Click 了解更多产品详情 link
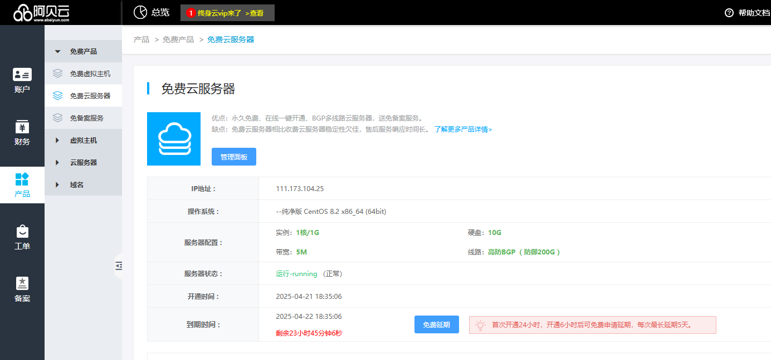Screen dimensions: 771x360 click(463, 129)
